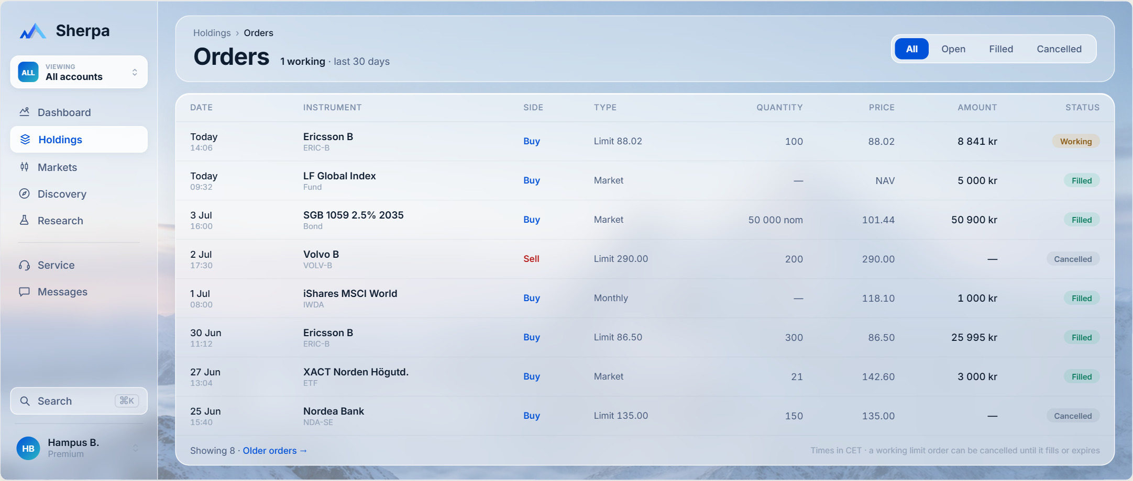Select the Markets candlestick icon
The image size is (1133, 481).
[x=25, y=167]
